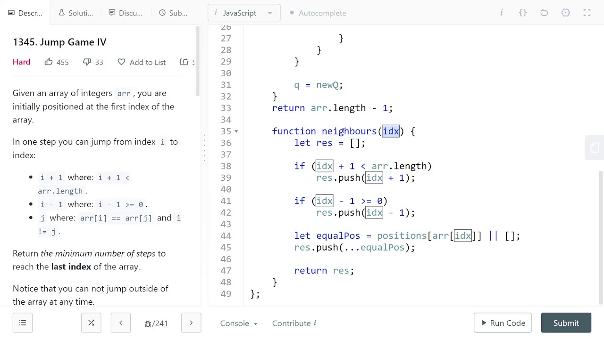Click the Run Code button
The width and height of the screenshot is (604, 339).
[x=503, y=323]
